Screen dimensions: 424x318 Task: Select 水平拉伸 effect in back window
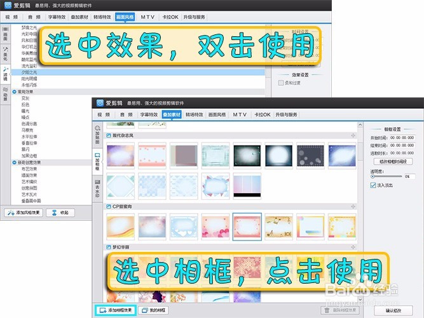[29, 137]
